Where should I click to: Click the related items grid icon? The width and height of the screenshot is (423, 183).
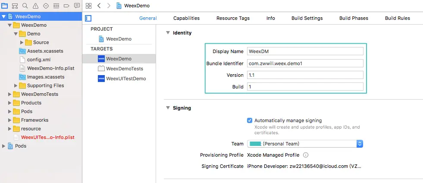coord(88,6)
